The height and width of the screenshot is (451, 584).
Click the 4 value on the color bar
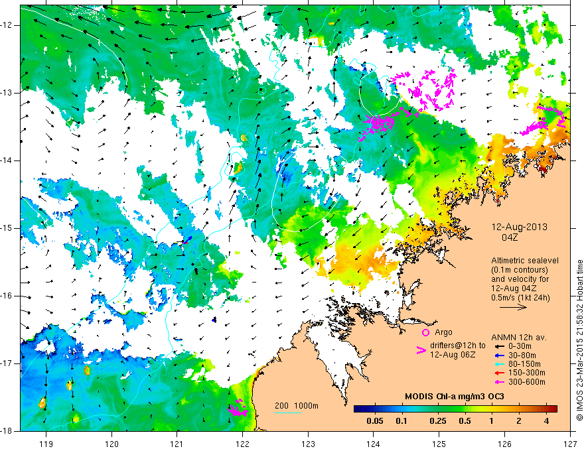click(x=546, y=421)
